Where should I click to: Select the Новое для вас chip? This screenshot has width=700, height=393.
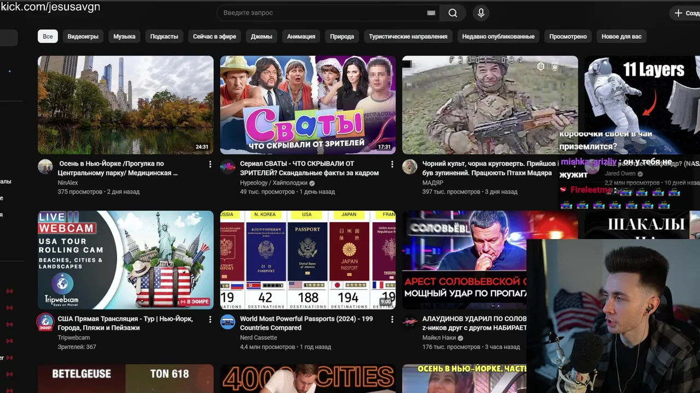pos(621,37)
